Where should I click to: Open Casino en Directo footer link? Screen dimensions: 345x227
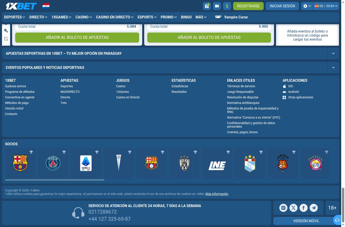[x=128, y=97]
